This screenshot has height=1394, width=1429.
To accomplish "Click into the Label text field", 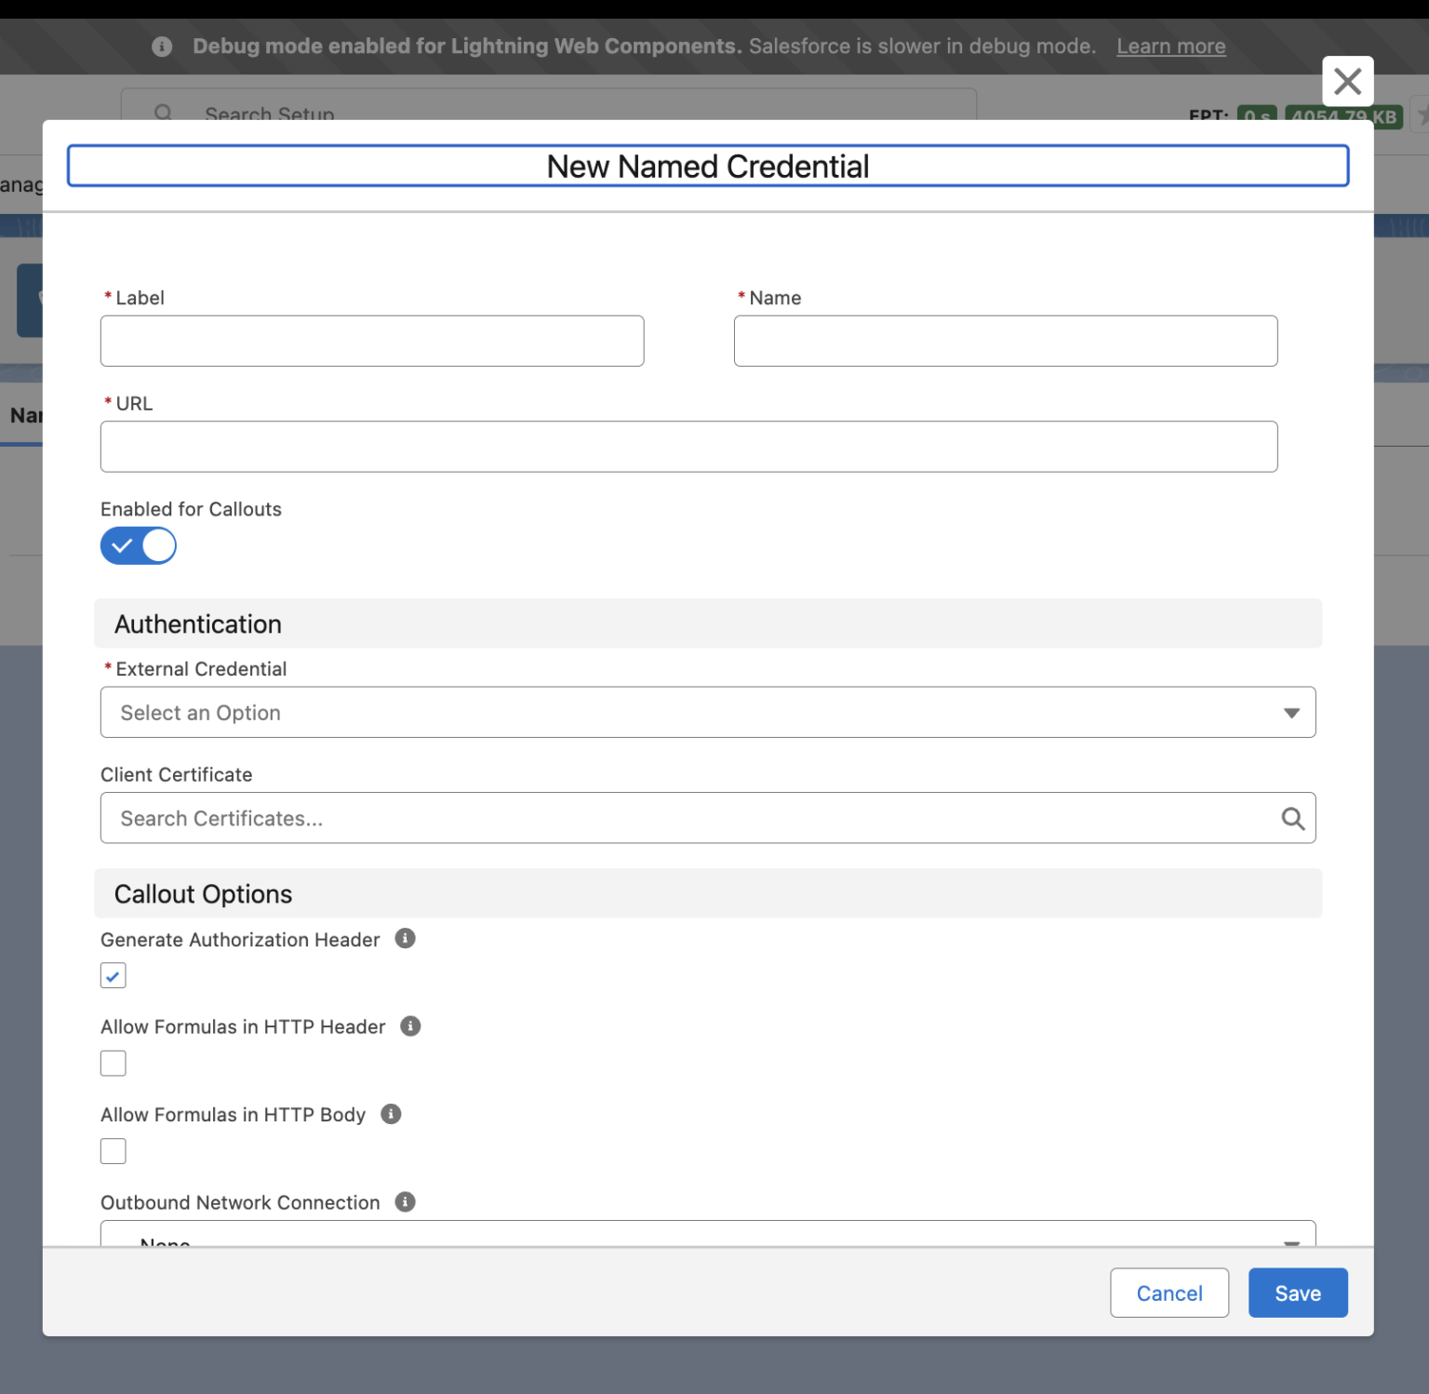I will point(372,341).
